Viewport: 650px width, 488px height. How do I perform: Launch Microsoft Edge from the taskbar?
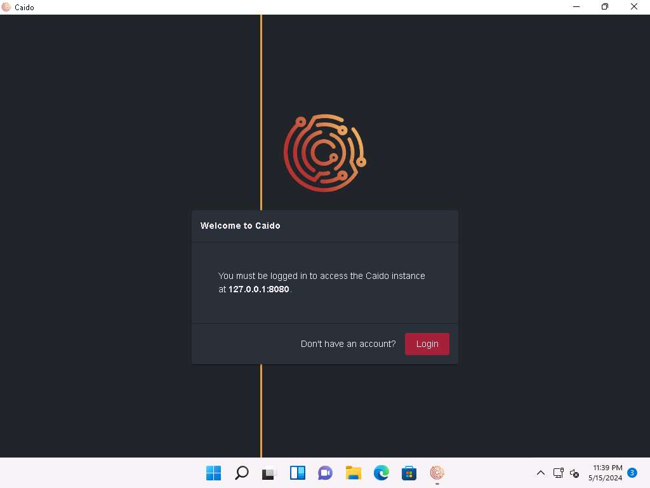(x=381, y=473)
